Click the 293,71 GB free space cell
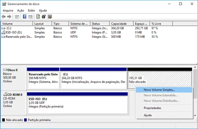 coord(141,28)
